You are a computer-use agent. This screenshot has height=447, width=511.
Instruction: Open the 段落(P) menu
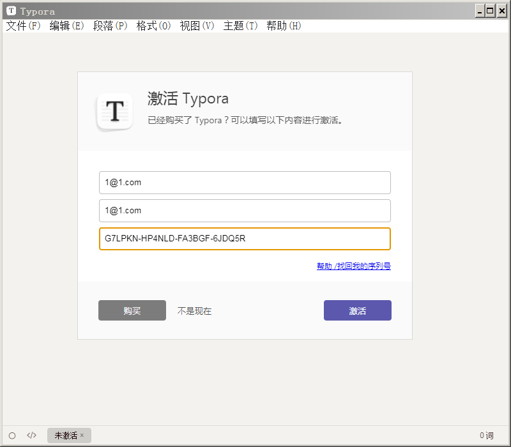110,26
